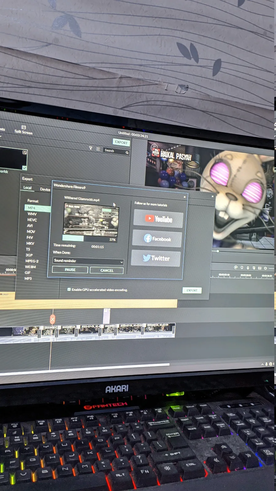Open the When Done Sound reminder dropdown
The height and width of the screenshot is (491, 276).
click(88, 261)
